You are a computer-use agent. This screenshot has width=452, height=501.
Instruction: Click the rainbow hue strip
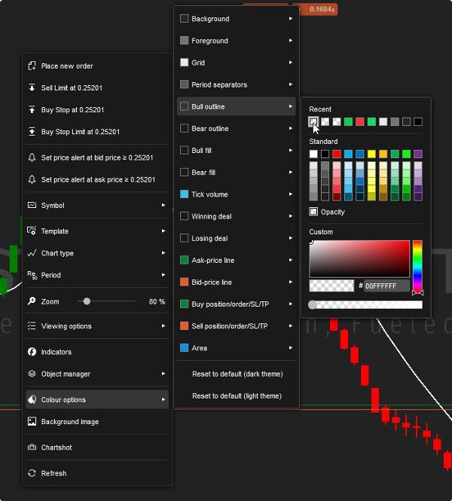417,266
